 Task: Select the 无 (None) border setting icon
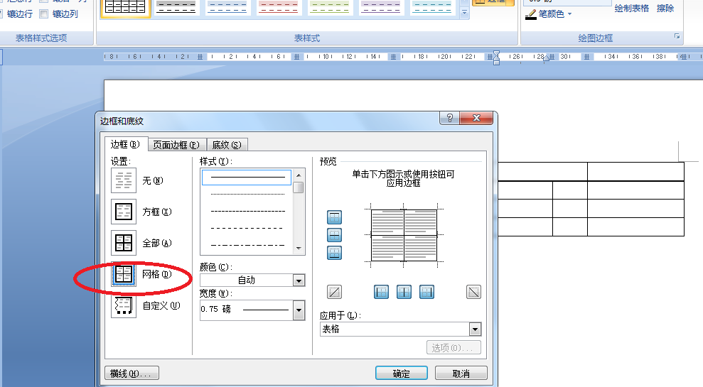[123, 180]
